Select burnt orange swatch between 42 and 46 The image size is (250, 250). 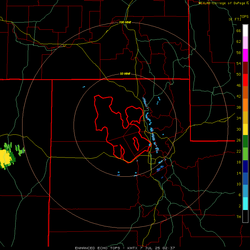(245, 92)
